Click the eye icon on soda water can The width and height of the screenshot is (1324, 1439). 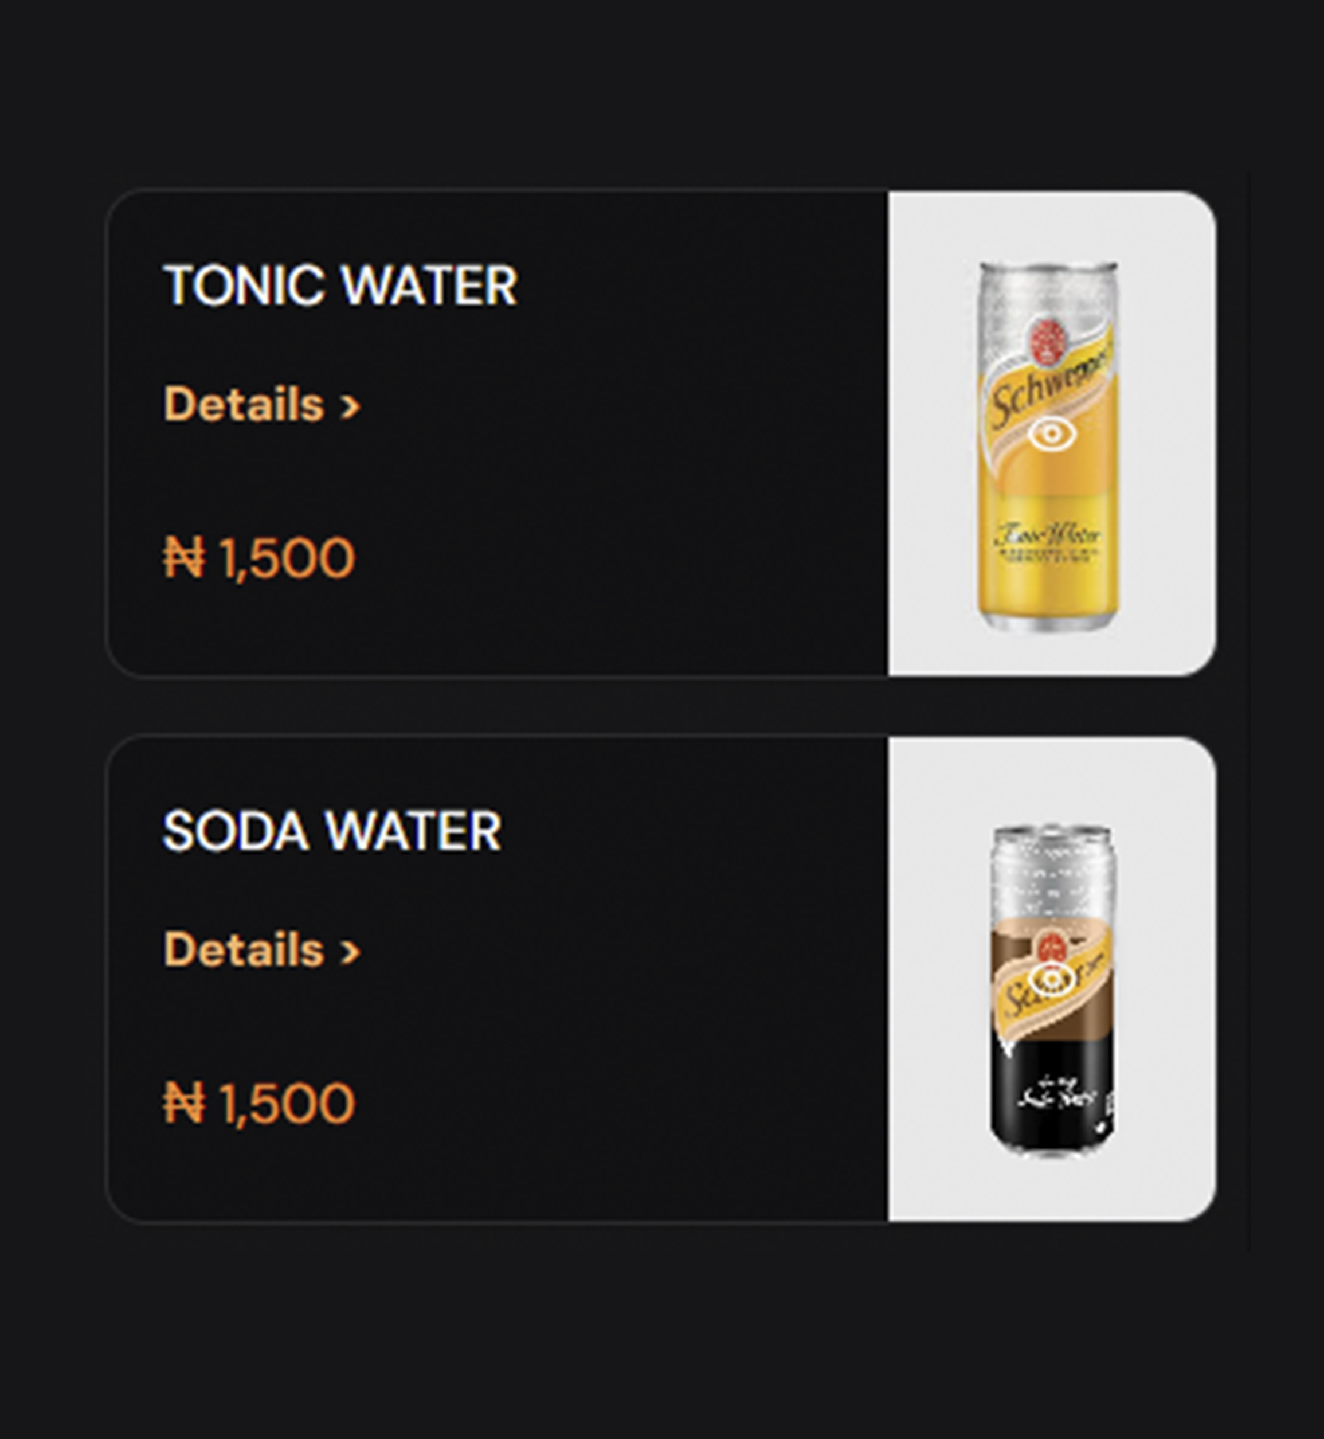tap(1050, 980)
